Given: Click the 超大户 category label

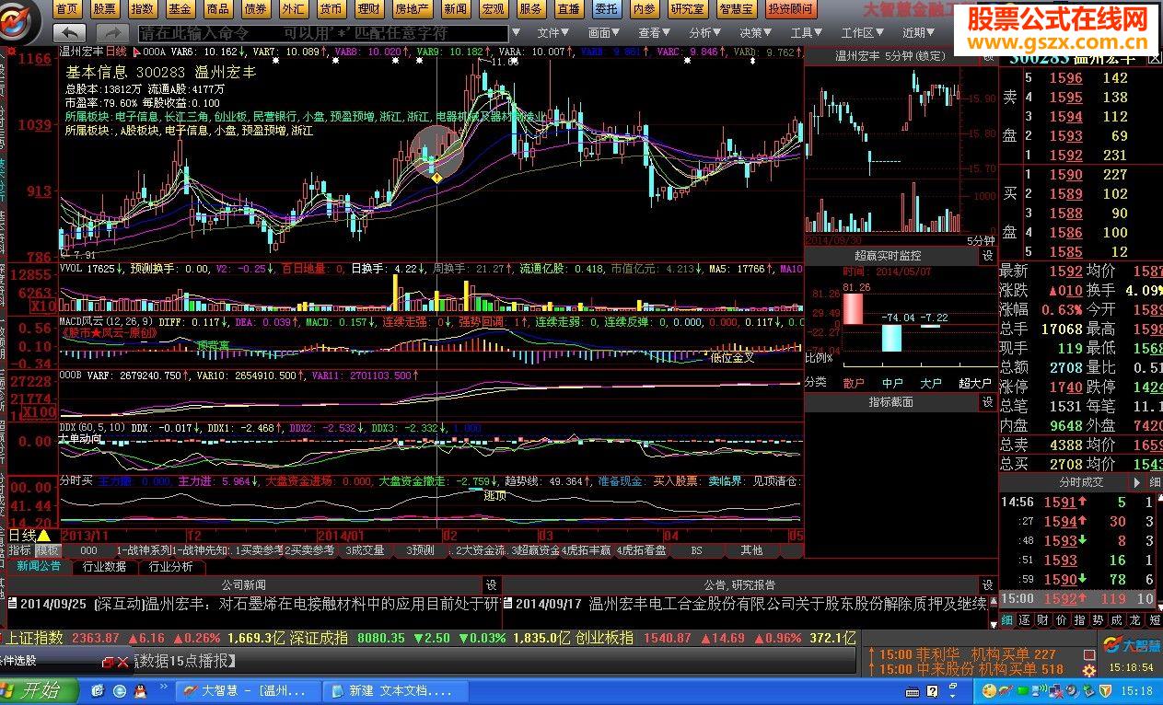Looking at the screenshot, I should click(974, 383).
